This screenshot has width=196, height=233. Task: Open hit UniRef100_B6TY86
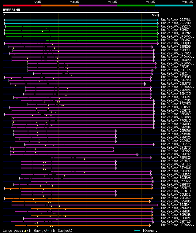click(176, 101)
